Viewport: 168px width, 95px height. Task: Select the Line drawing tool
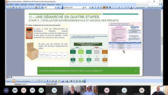point(33,81)
